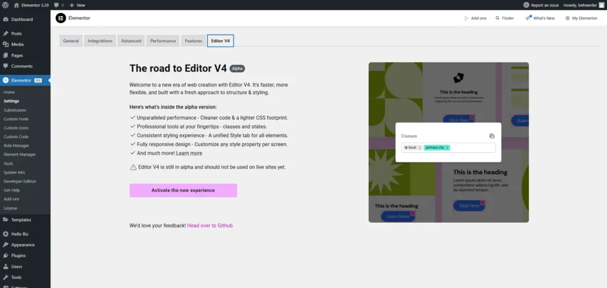This screenshot has height=288, width=607.
Task: Switch to the Features tab
Action: [x=194, y=41]
